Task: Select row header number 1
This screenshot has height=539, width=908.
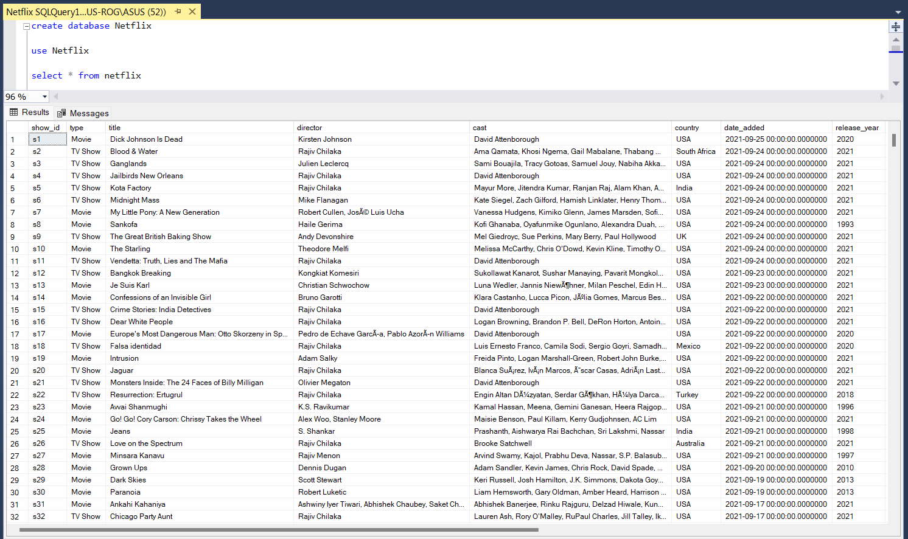Action: pyautogui.click(x=17, y=139)
